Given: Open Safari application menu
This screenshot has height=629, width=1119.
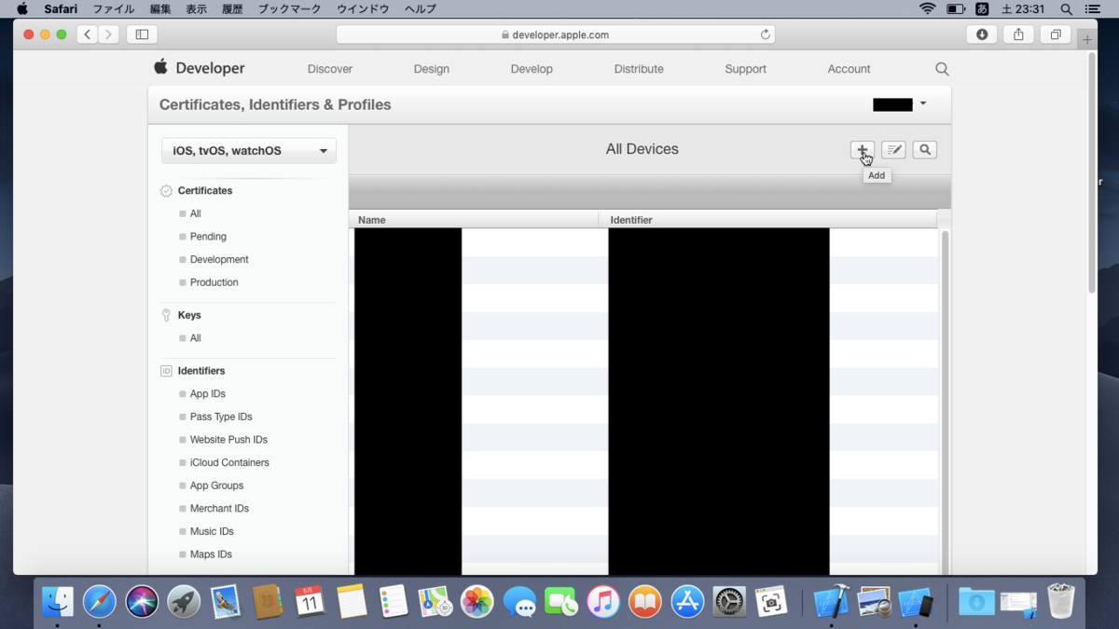Looking at the screenshot, I should pos(61,9).
